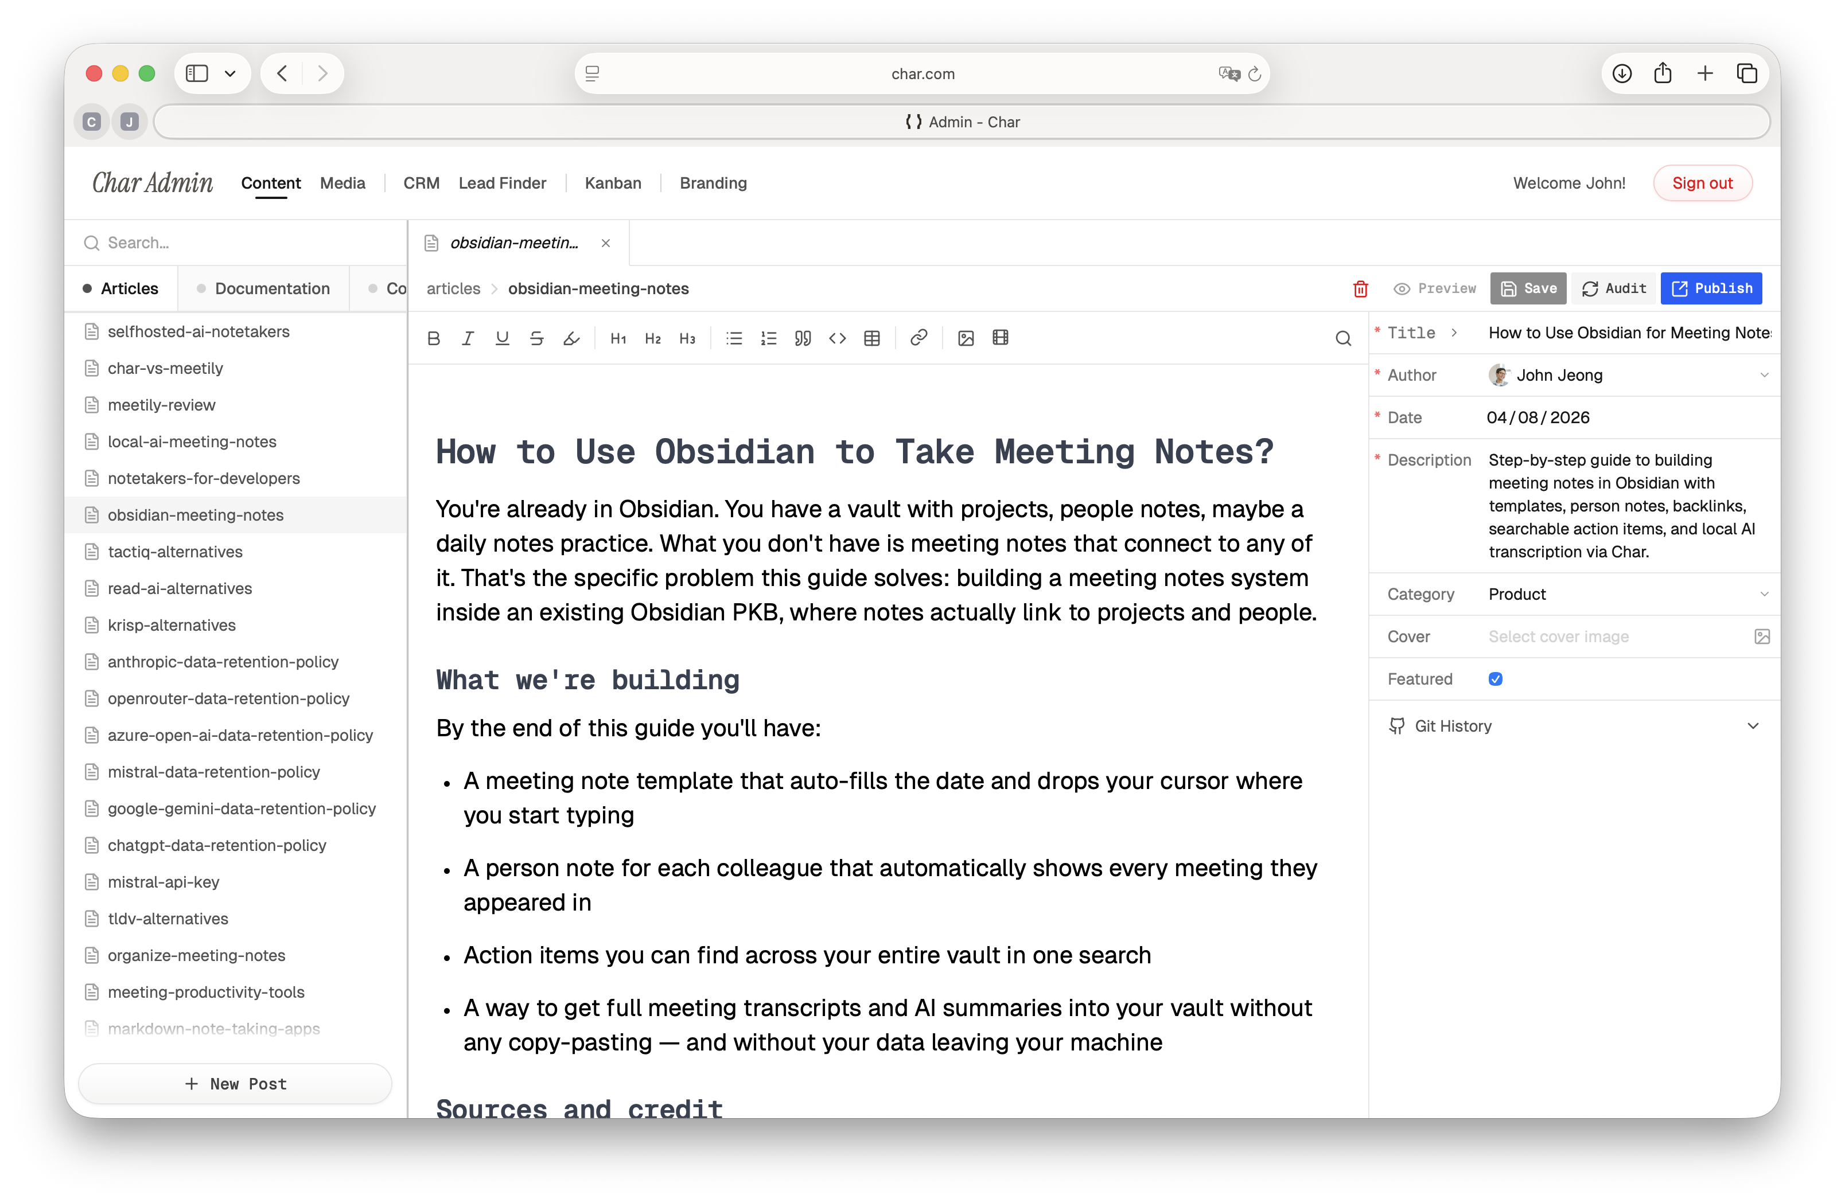Open the char-vs-meetily article

pyautogui.click(x=236, y=369)
